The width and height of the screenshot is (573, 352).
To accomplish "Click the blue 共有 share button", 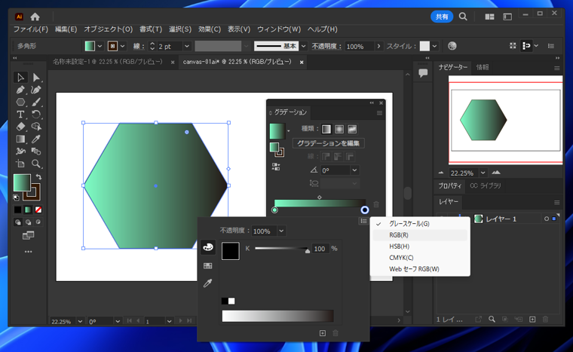I will (442, 17).
